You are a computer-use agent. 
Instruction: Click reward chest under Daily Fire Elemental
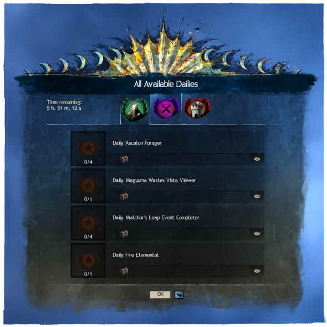[x=124, y=271]
